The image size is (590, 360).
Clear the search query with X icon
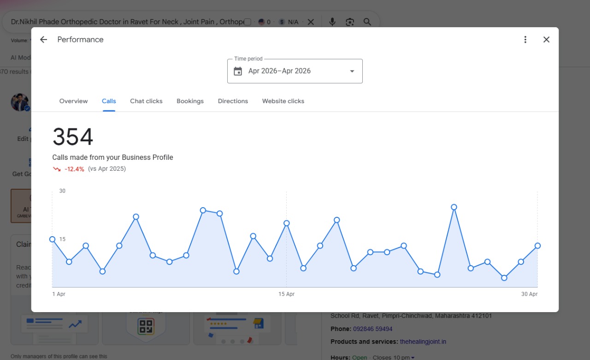pos(311,22)
